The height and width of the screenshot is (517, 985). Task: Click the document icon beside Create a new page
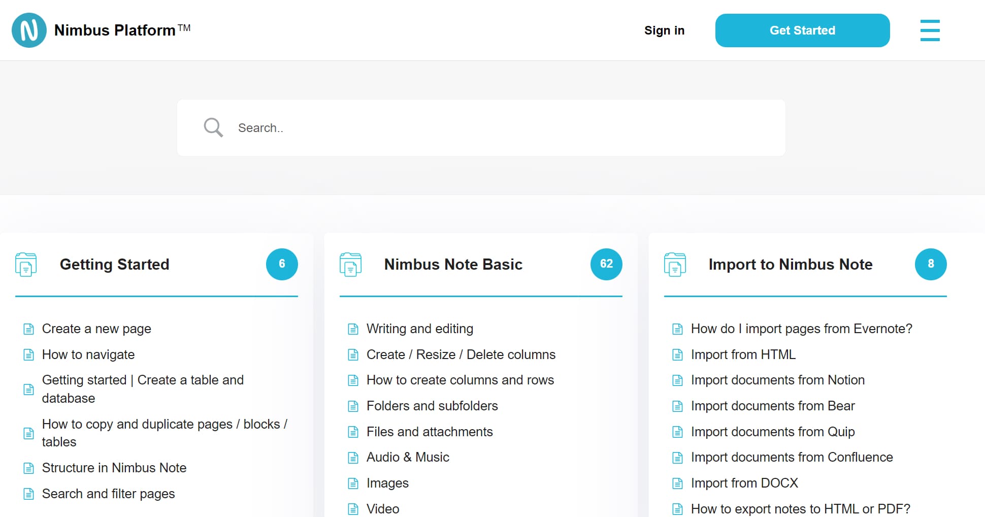click(29, 329)
